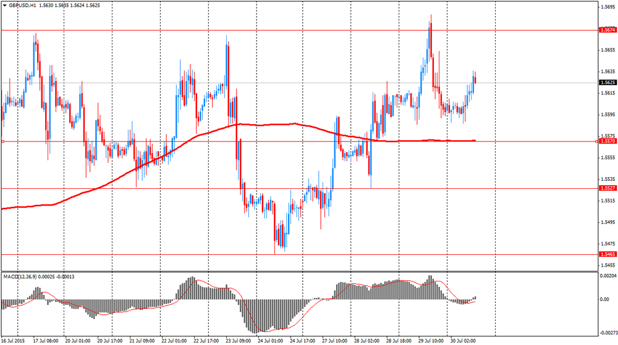Click the 20 Jul 01:00 time label

click(78, 341)
